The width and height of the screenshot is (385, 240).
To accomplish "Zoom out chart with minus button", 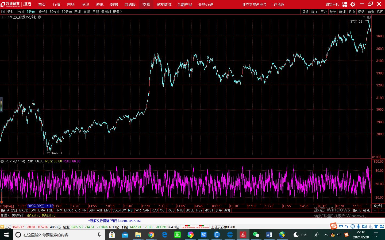I will pyautogui.click(x=381, y=210).
